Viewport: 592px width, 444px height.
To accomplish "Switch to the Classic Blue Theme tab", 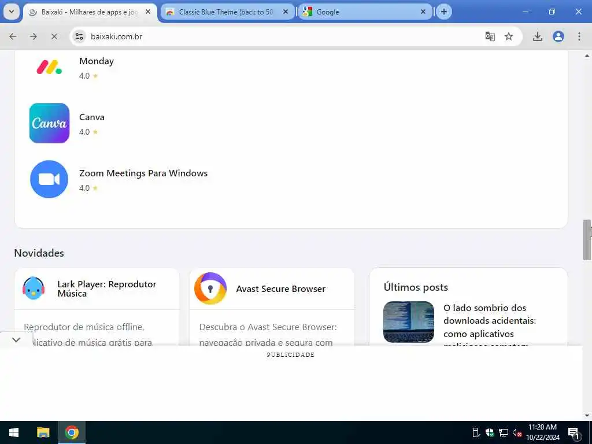I will point(227,12).
